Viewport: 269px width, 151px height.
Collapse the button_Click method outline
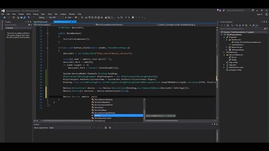pos(47,48)
